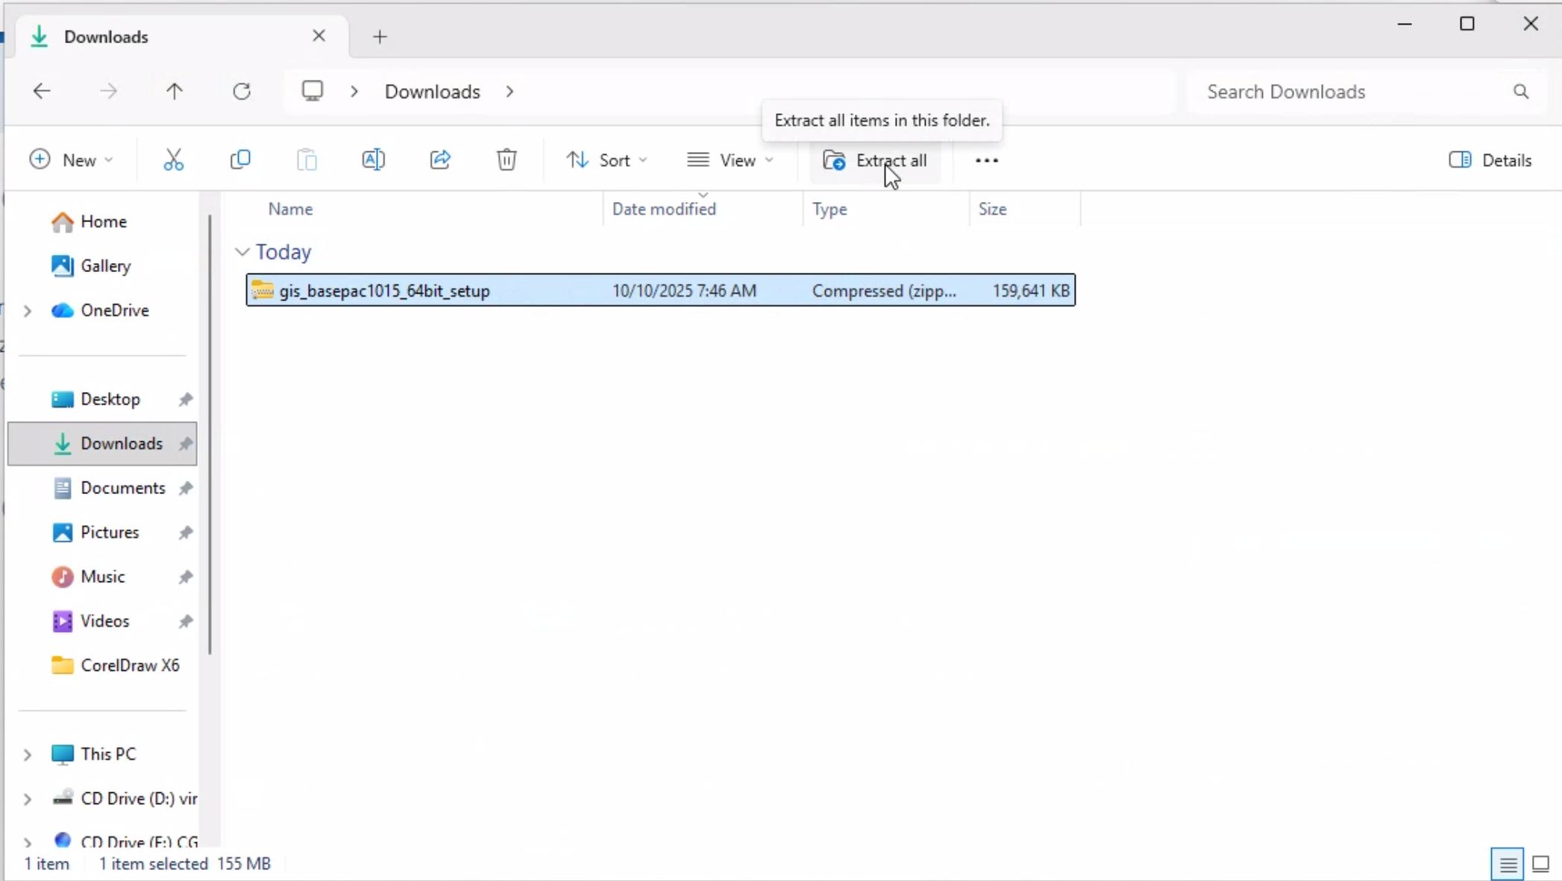Collapse the Today group
Image resolution: width=1562 pixels, height=881 pixels.
241,252
